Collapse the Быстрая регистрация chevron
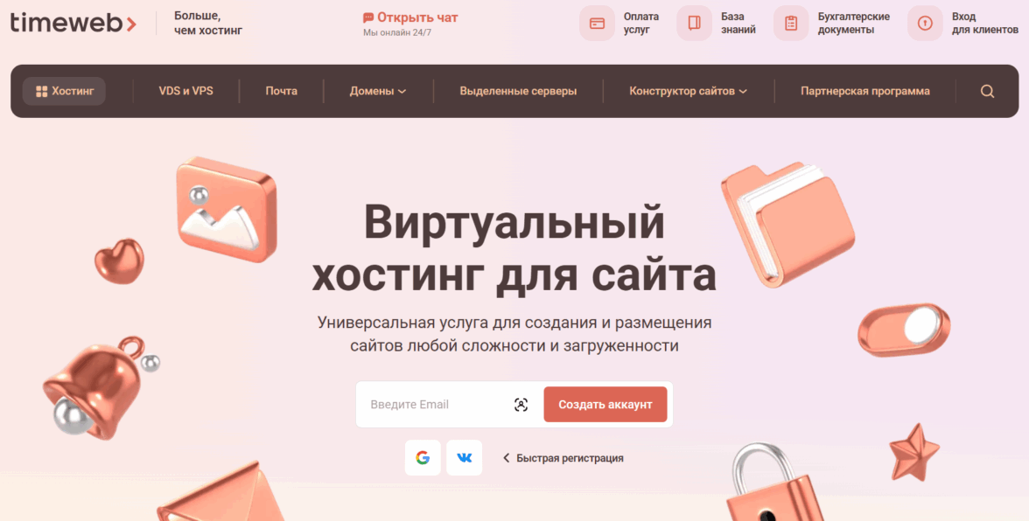 coord(506,458)
